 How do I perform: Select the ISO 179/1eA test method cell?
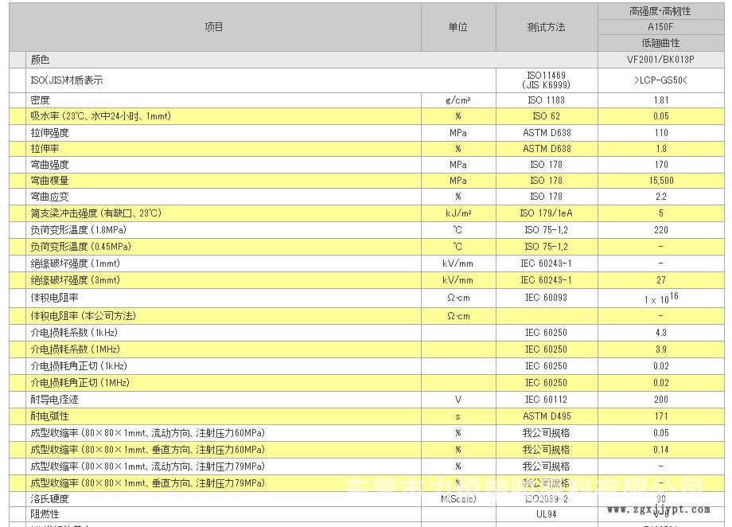[x=546, y=213]
